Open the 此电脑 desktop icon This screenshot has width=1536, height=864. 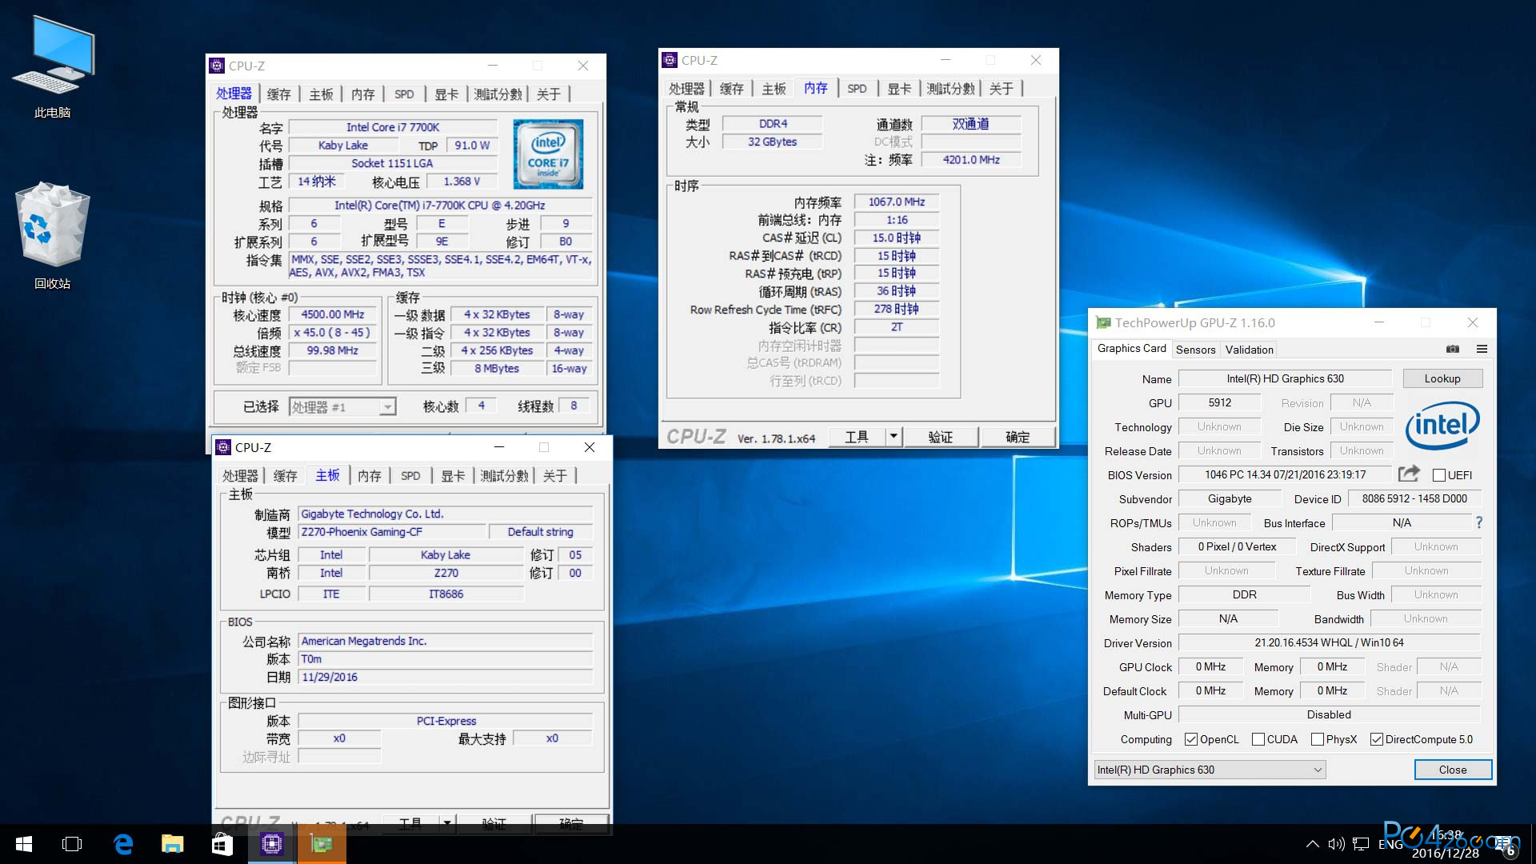(x=53, y=68)
